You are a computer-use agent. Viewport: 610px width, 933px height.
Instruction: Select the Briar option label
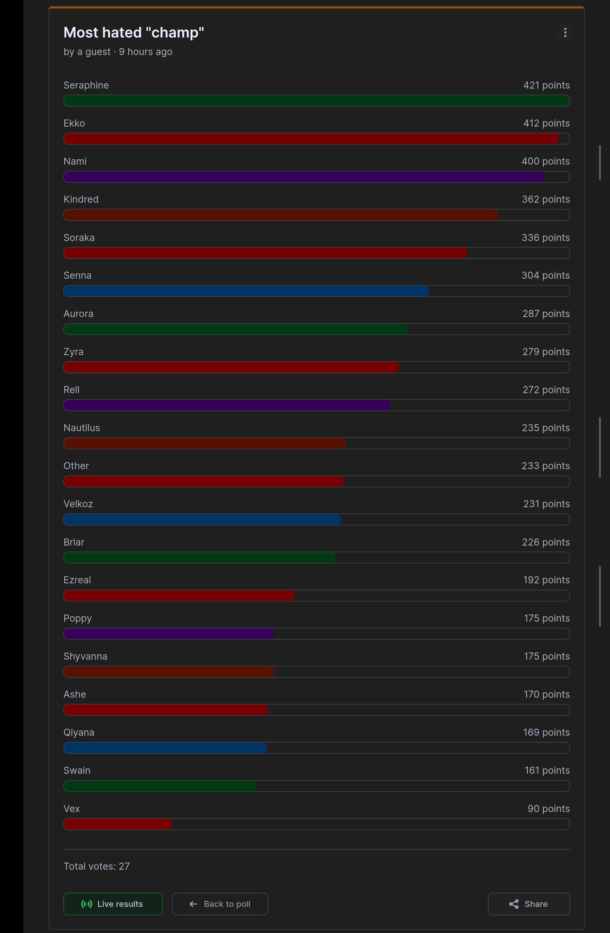(x=74, y=542)
